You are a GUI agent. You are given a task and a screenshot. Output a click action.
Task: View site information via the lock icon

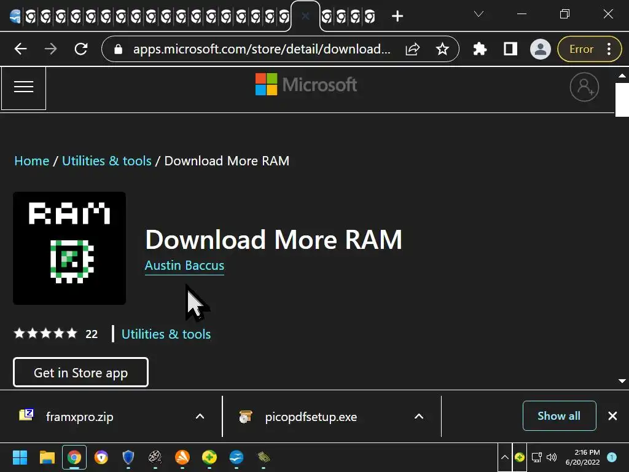pyautogui.click(x=118, y=49)
